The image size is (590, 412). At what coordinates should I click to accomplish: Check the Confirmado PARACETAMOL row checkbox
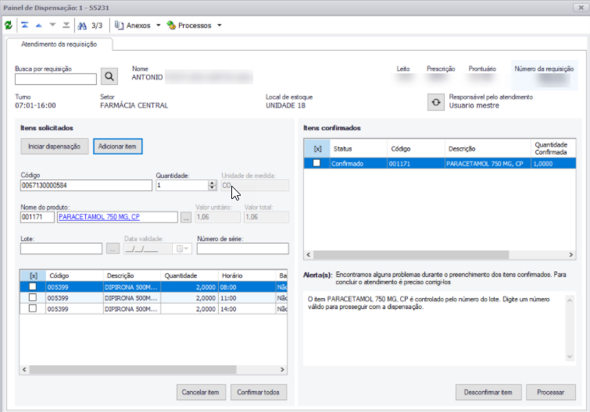click(316, 163)
